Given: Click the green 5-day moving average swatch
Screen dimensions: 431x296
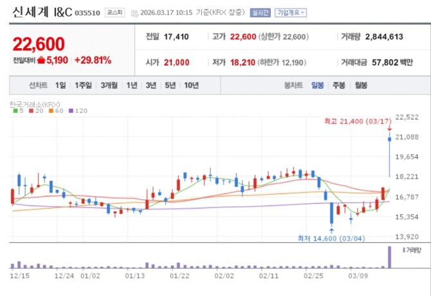Looking at the screenshot, I should pos(15,111).
